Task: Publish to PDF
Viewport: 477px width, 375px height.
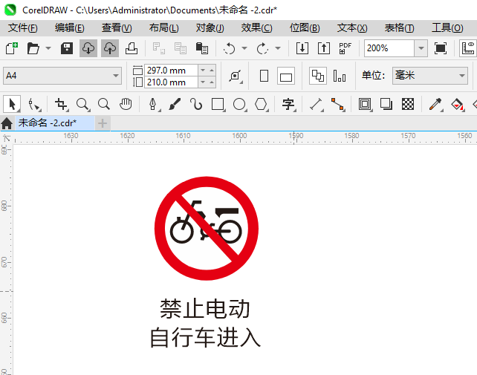Action: click(345, 48)
